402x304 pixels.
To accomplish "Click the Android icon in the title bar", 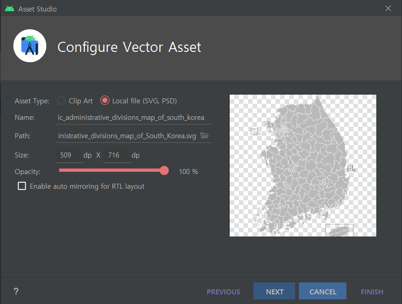I will [10, 9].
